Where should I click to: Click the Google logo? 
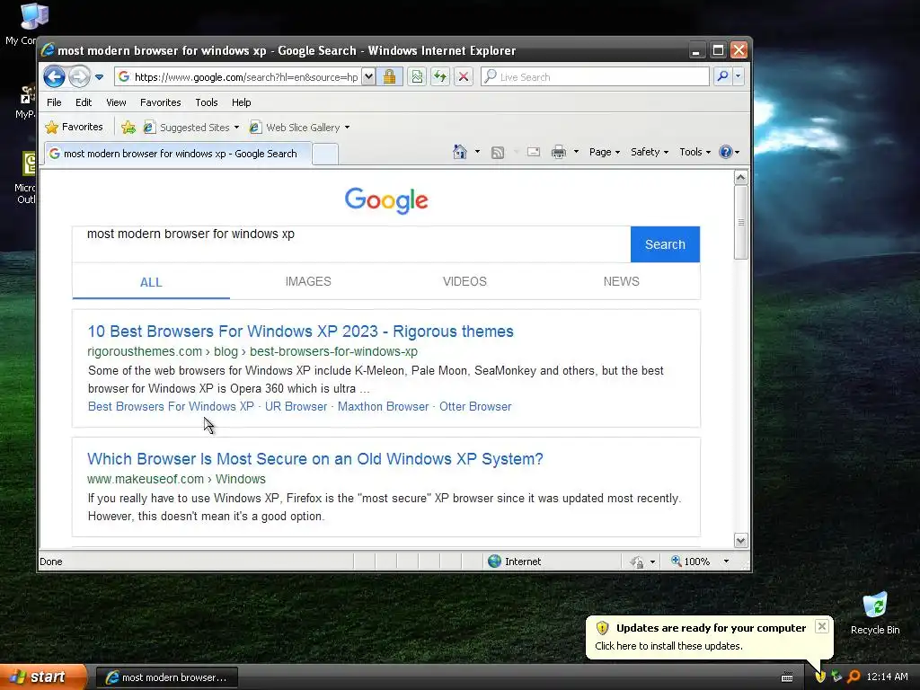click(386, 200)
